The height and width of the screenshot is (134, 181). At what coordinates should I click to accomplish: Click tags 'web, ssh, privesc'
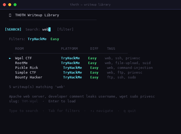[x=122, y=58]
